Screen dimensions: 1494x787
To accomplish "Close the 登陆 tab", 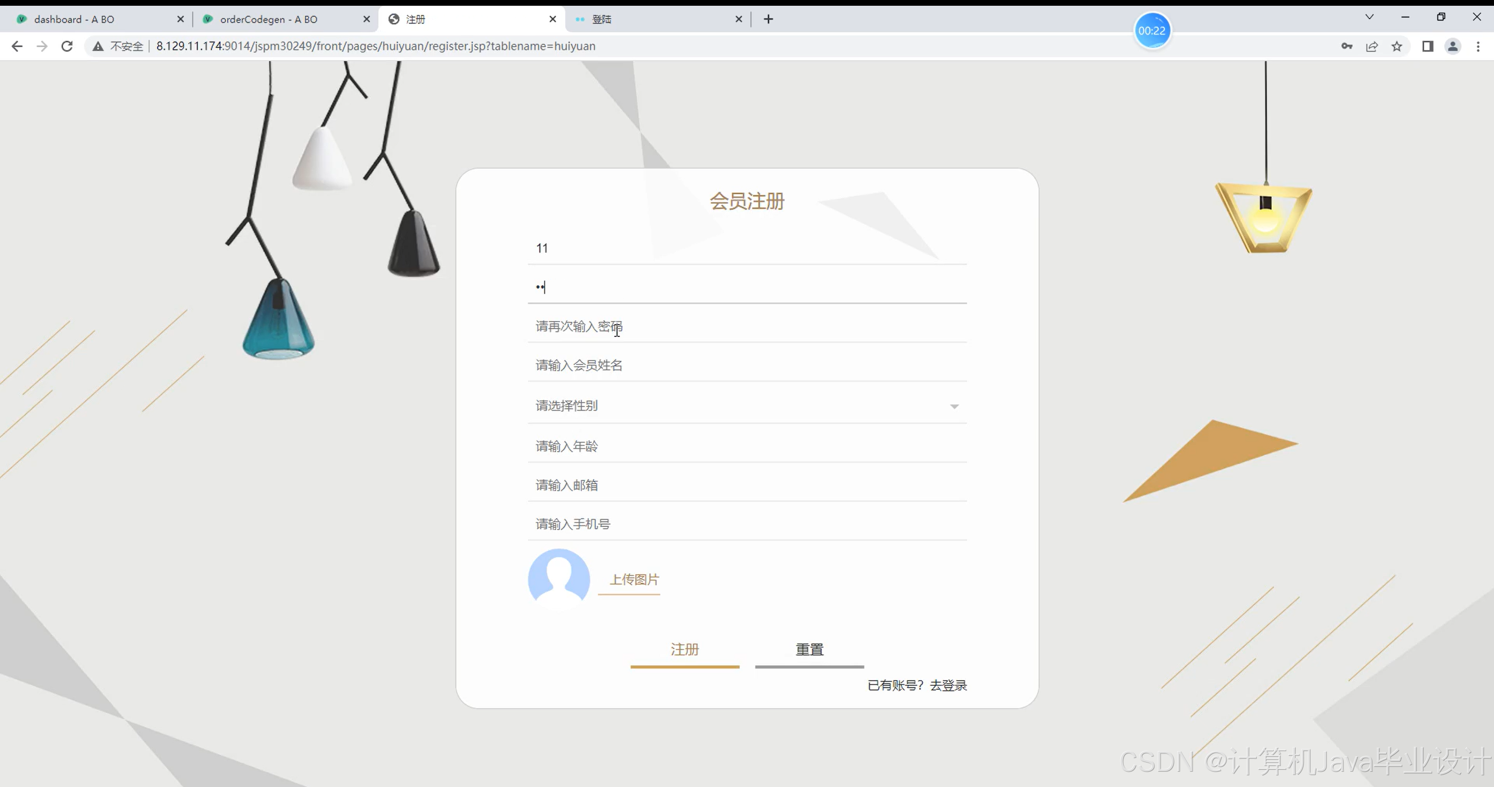I will pyautogui.click(x=739, y=19).
